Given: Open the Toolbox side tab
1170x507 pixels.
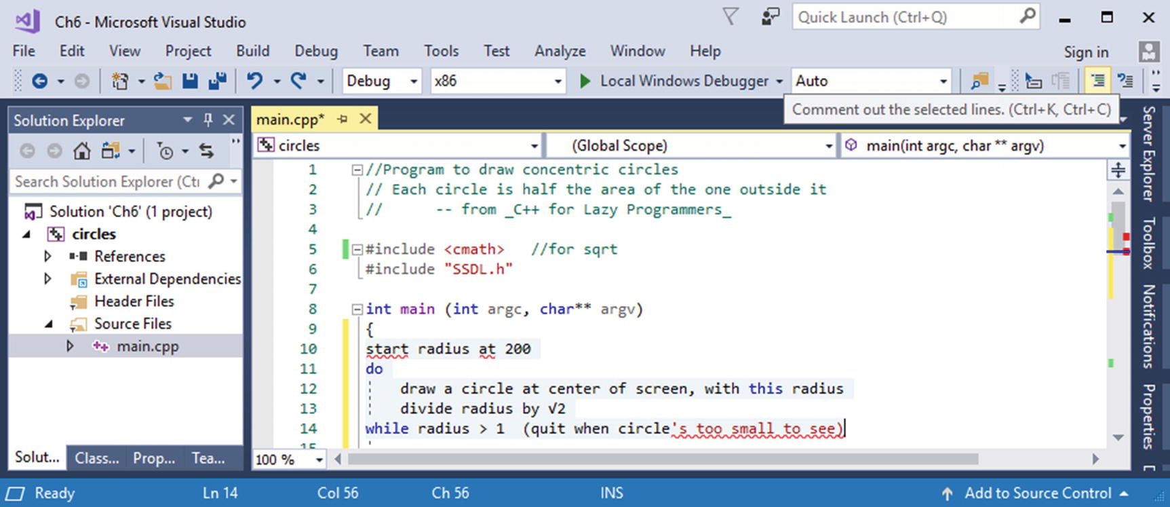Looking at the screenshot, I should point(1148,243).
